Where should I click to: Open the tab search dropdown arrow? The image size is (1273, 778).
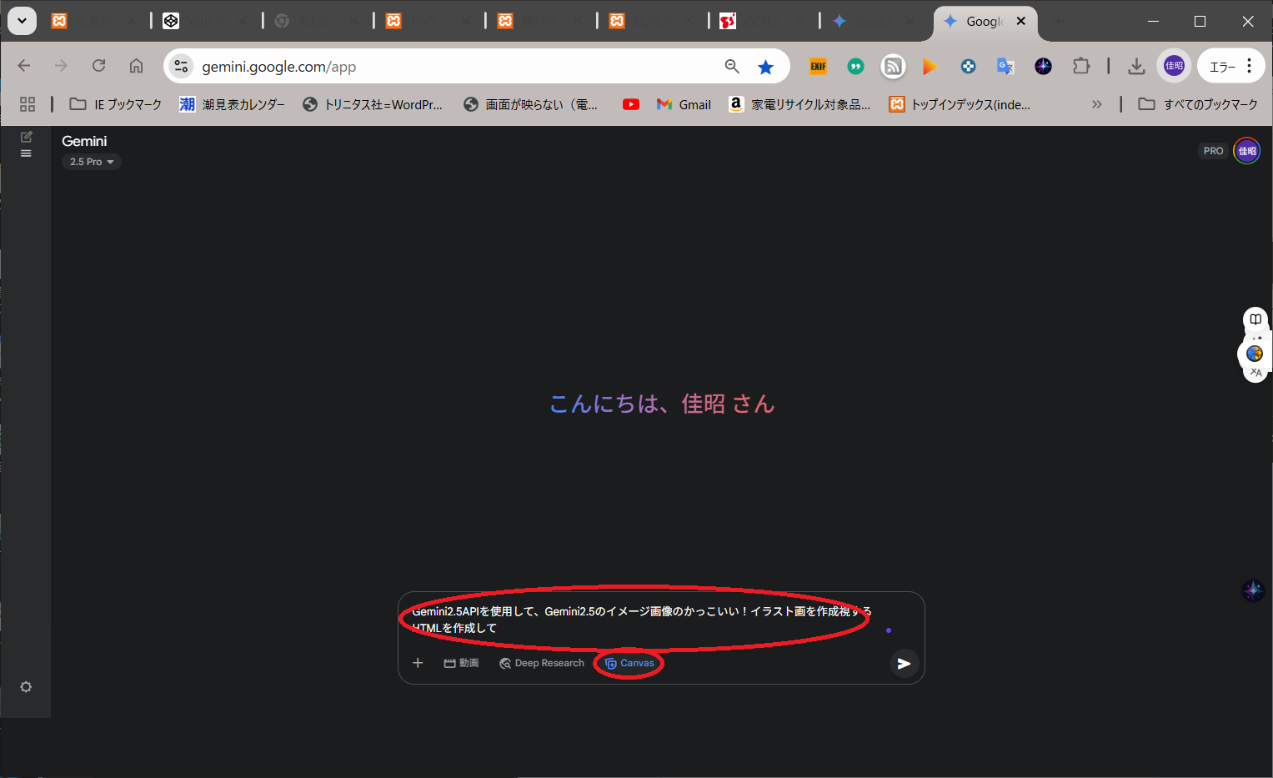22,21
